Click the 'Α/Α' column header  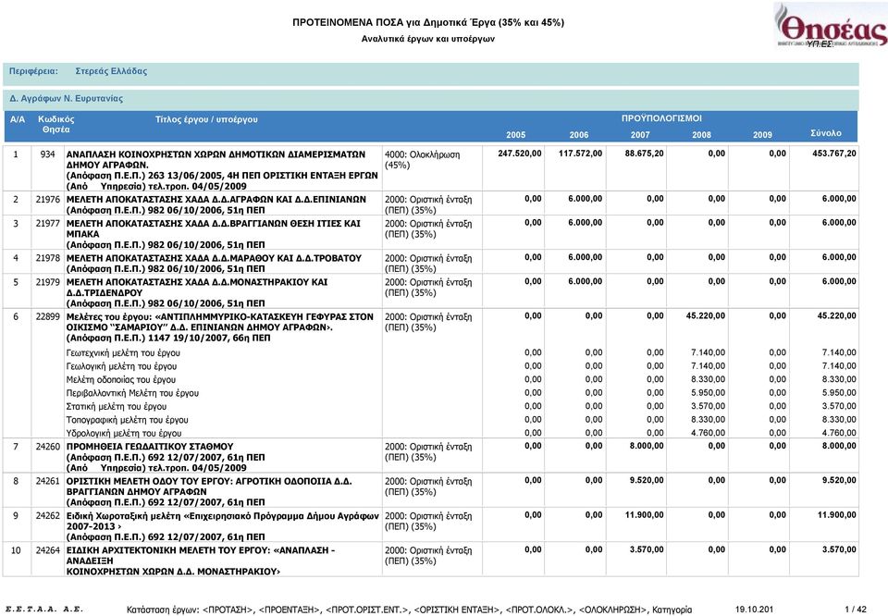click(x=18, y=119)
